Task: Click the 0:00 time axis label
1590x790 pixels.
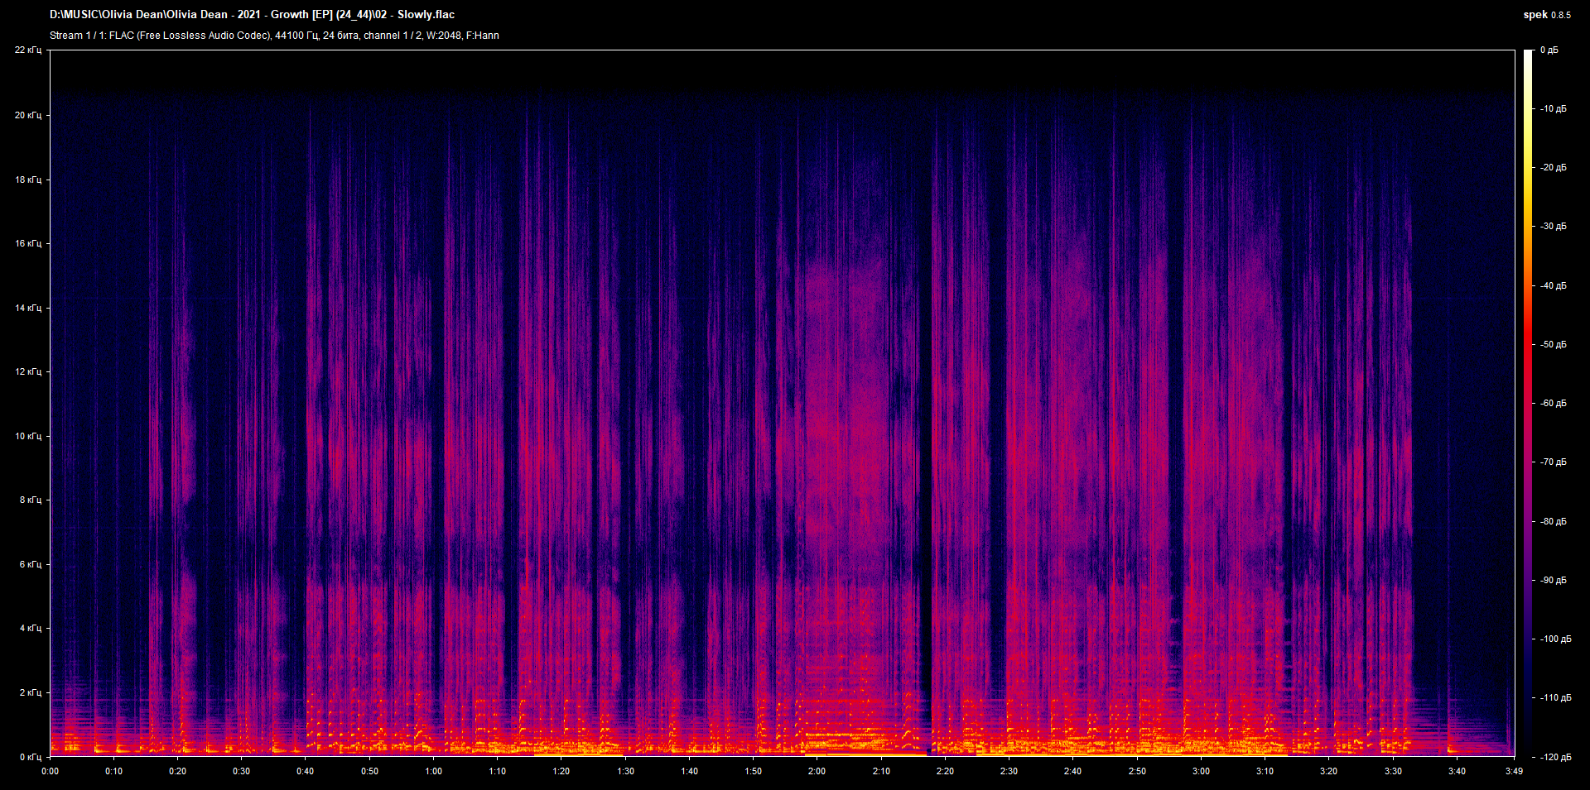Action: pyautogui.click(x=51, y=771)
